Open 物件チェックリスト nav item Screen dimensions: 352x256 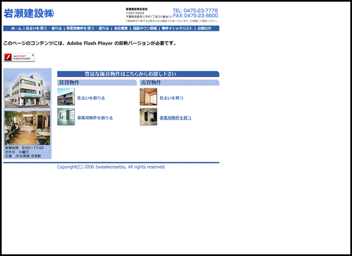click(x=177, y=28)
